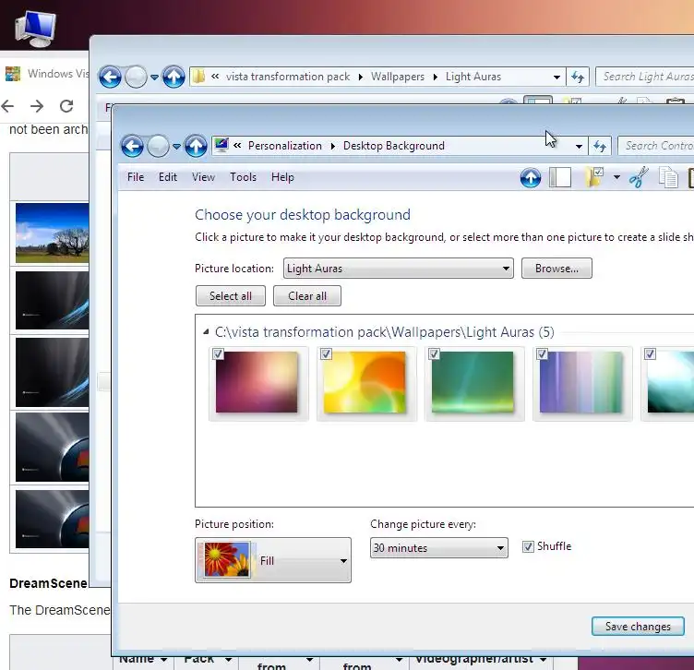Uncheck the teal glow wallpaper checkbox
This screenshot has width=694, height=670.
pos(651,354)
